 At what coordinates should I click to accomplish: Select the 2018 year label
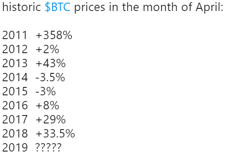click(x=15, y=134)
